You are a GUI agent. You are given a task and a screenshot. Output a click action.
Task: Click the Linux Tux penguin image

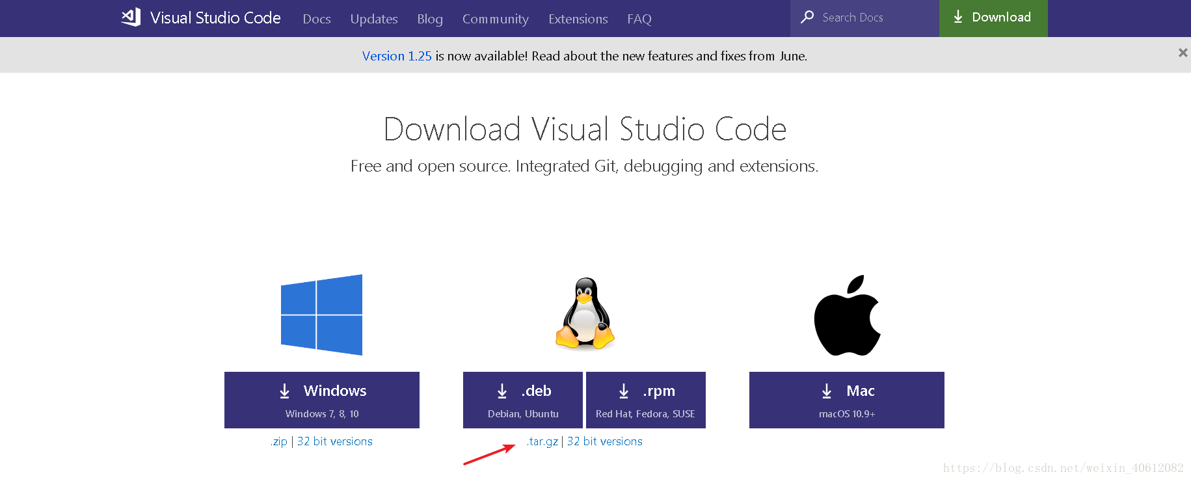click(x=585, y=313)
